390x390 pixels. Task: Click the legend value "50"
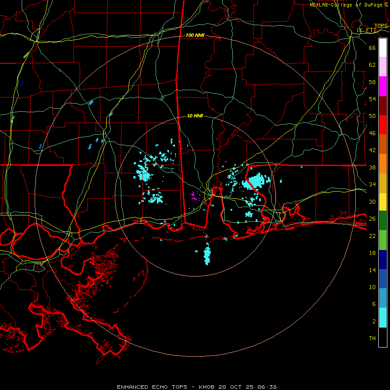pos(372,116)
